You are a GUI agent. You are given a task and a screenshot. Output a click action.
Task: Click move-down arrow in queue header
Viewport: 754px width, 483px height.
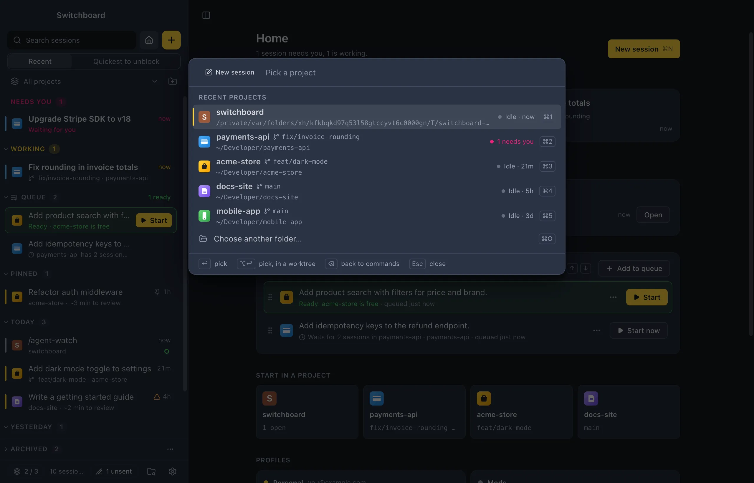[586, 268]
